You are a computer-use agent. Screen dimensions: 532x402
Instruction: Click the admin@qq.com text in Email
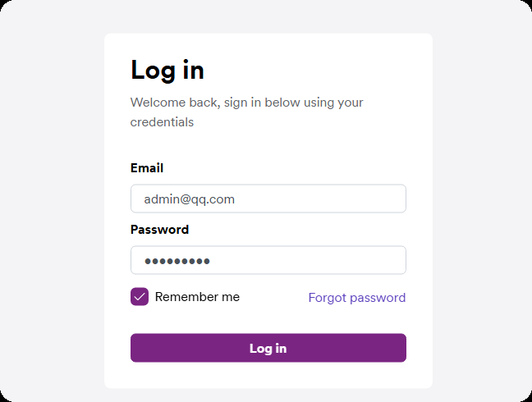click(x=190, y=199)
